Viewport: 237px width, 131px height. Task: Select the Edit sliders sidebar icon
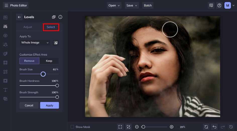5,26
